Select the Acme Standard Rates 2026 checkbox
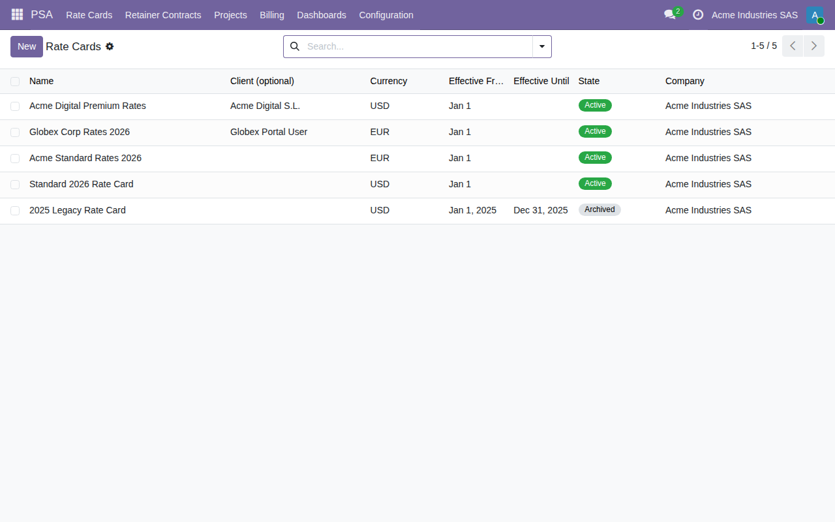835x522 pixels. 15,159
